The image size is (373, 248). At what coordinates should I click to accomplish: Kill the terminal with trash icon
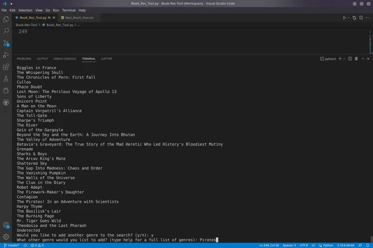(356, 59)
